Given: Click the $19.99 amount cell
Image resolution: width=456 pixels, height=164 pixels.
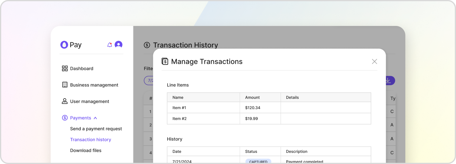Looking at the screenshot, I should tap(251, 119).
